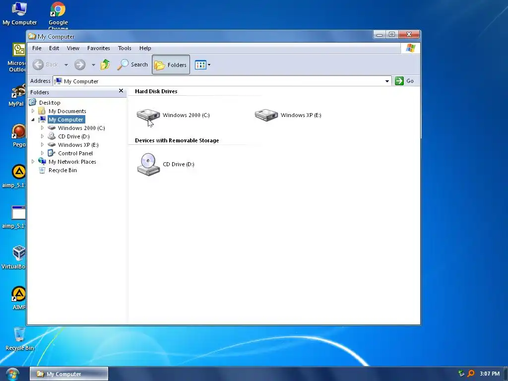Select CD Drive (D:) disc icon

148,164
